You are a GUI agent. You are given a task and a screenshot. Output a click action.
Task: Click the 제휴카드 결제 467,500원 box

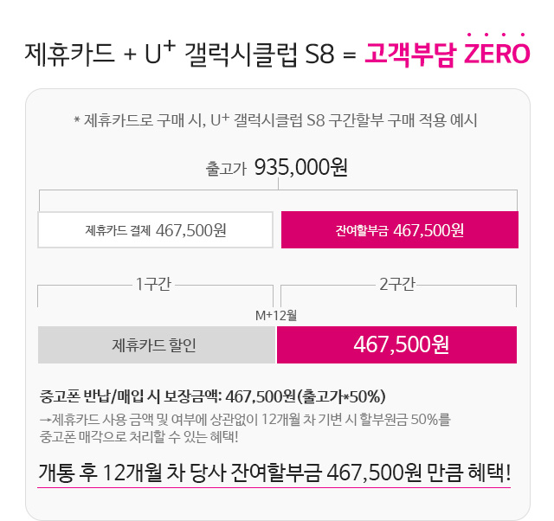[x=156, y=230]
